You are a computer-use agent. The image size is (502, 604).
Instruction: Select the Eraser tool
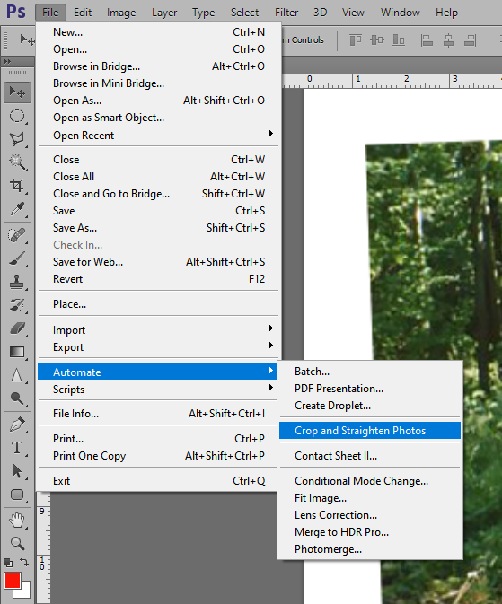pos(17,328)
